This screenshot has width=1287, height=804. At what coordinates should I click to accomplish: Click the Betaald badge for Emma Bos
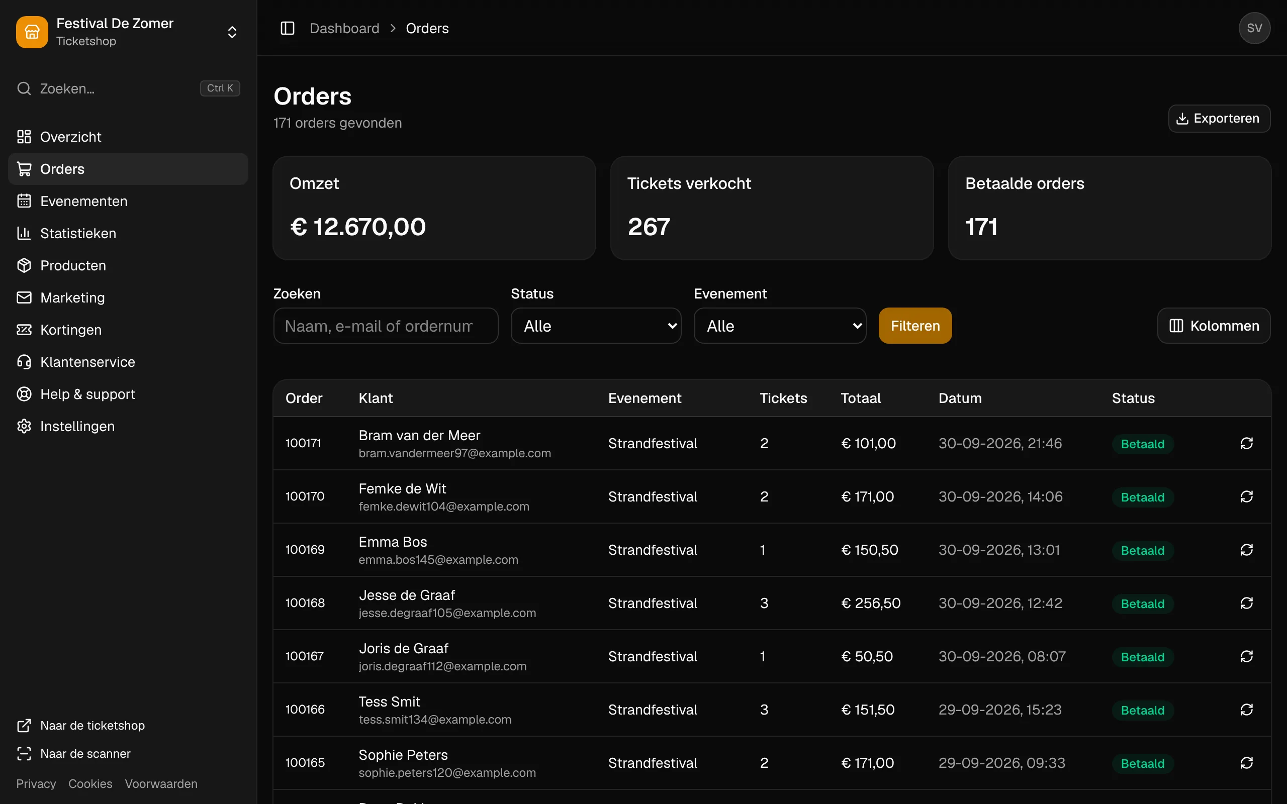[1142, 550]
